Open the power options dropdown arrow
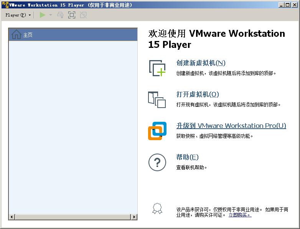Screen dimensions: 300x229 pyautogui.click(x=51, y=15)
